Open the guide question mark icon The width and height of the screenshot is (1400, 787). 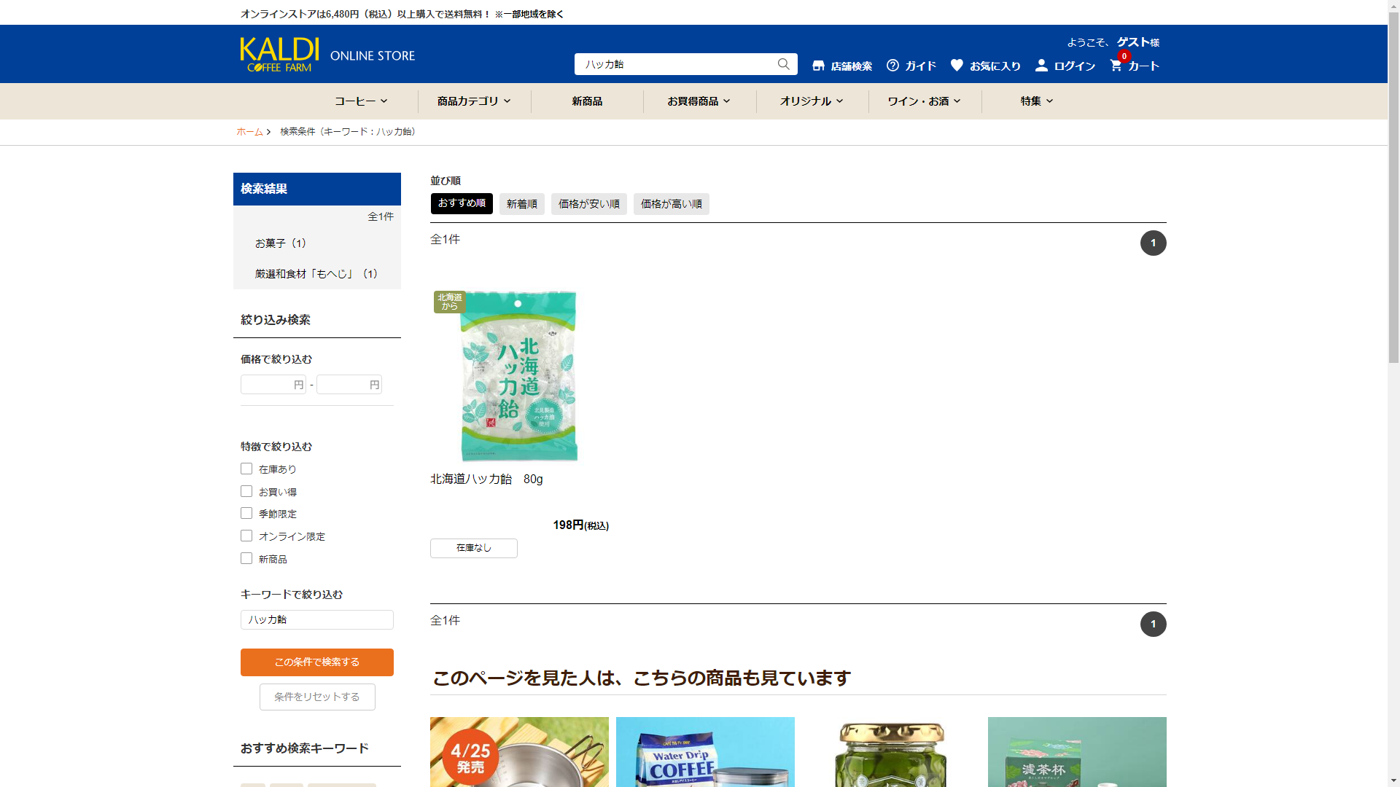point(892,66)
